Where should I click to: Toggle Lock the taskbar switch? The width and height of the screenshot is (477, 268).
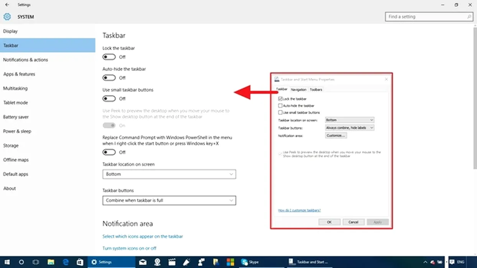pos(109,57)
